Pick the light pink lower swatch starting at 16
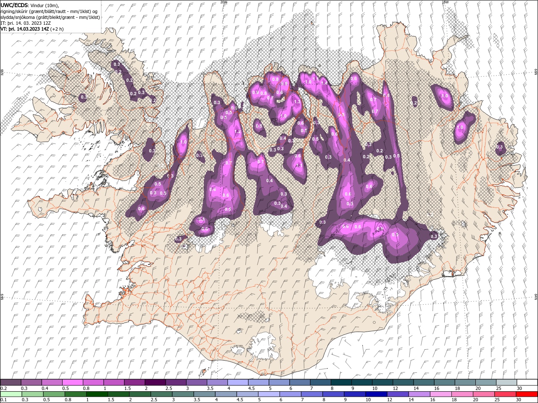This screenshot has height=403, width=538. pos(441,394)
